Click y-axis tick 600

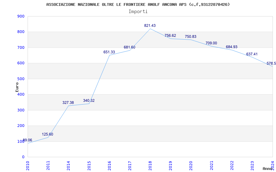pos(21,63)
